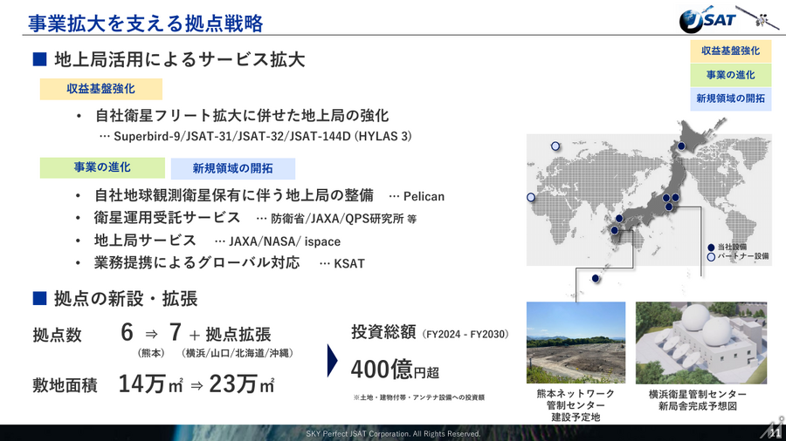Select the legend tag 収益基盤強化 at top right
Image resolution: width=786 pixels, height=441 pixels.
point(730,51)
